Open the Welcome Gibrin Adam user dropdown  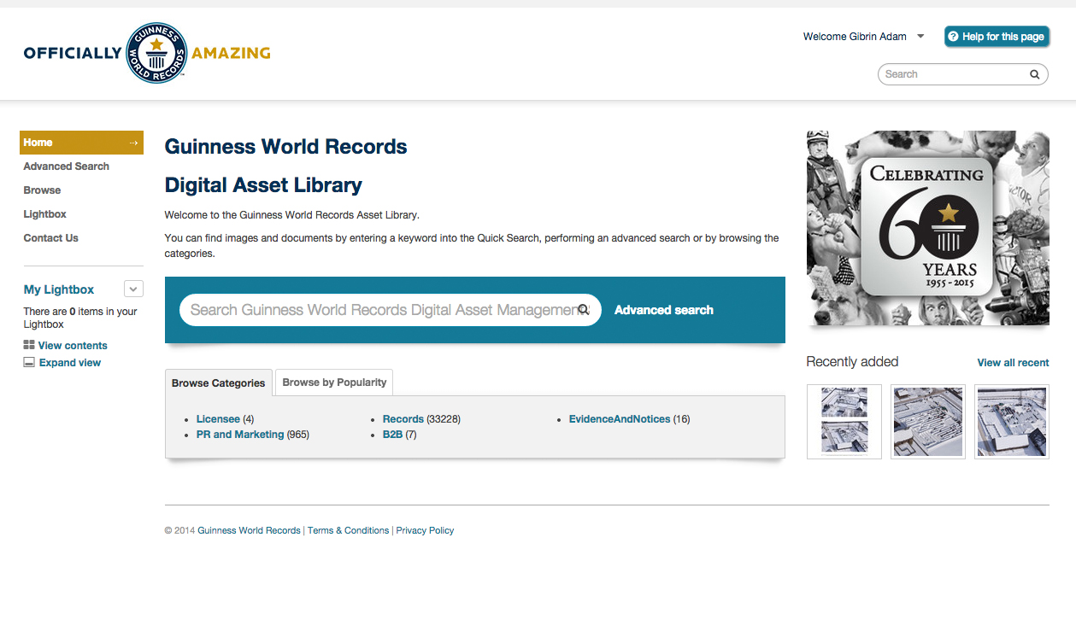(x=863, y=37)
